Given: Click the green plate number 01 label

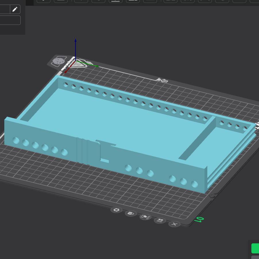Looking at the screenshot, I should click(x=199, y=220).
